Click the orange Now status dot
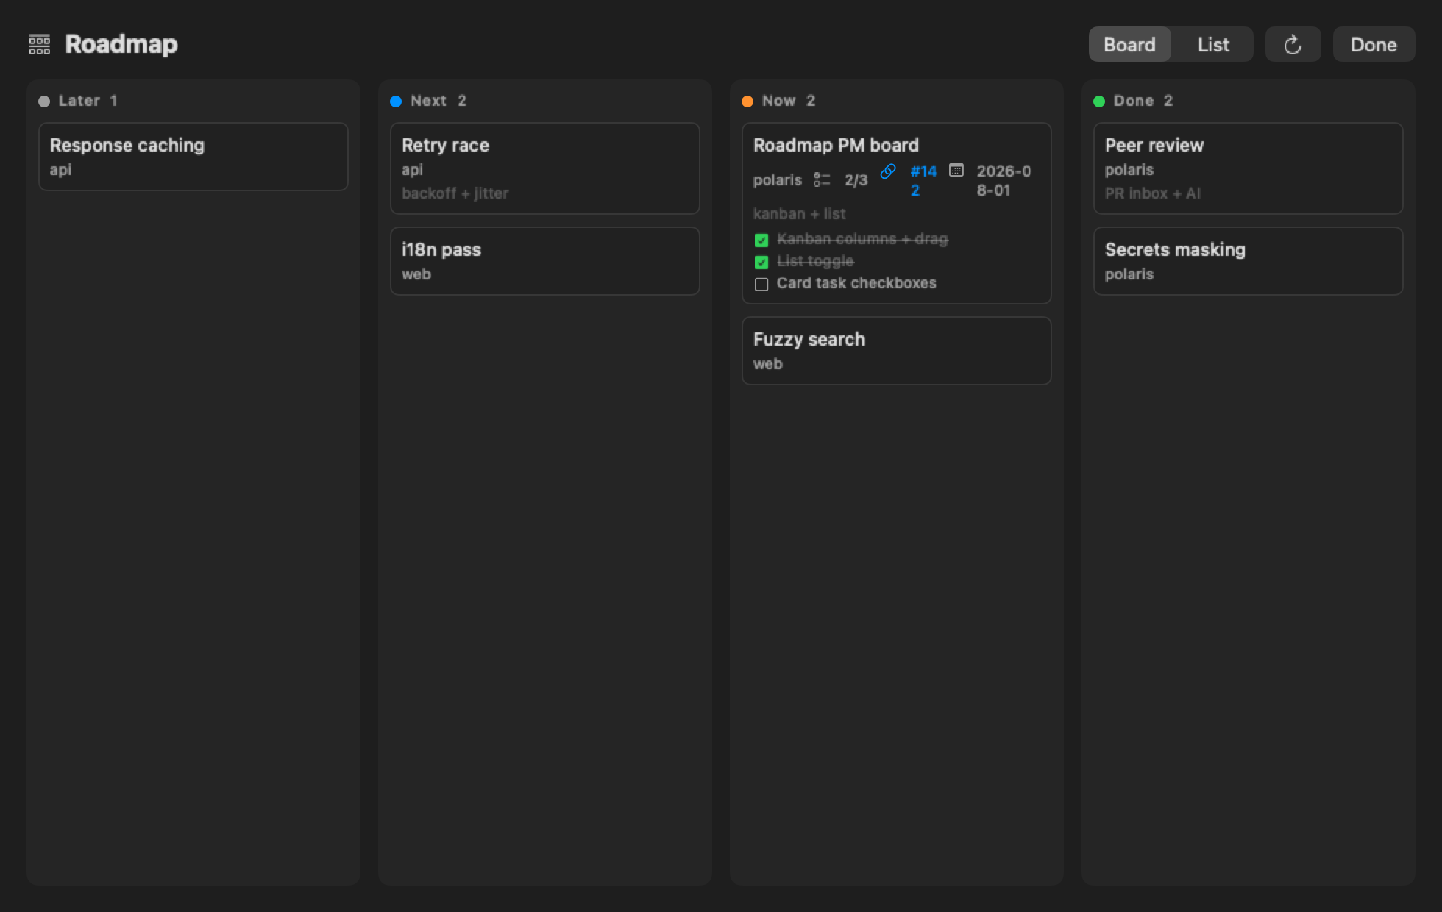Image resolution: width=1442 pixels, height=912 pixels. (x=747, y=101)
